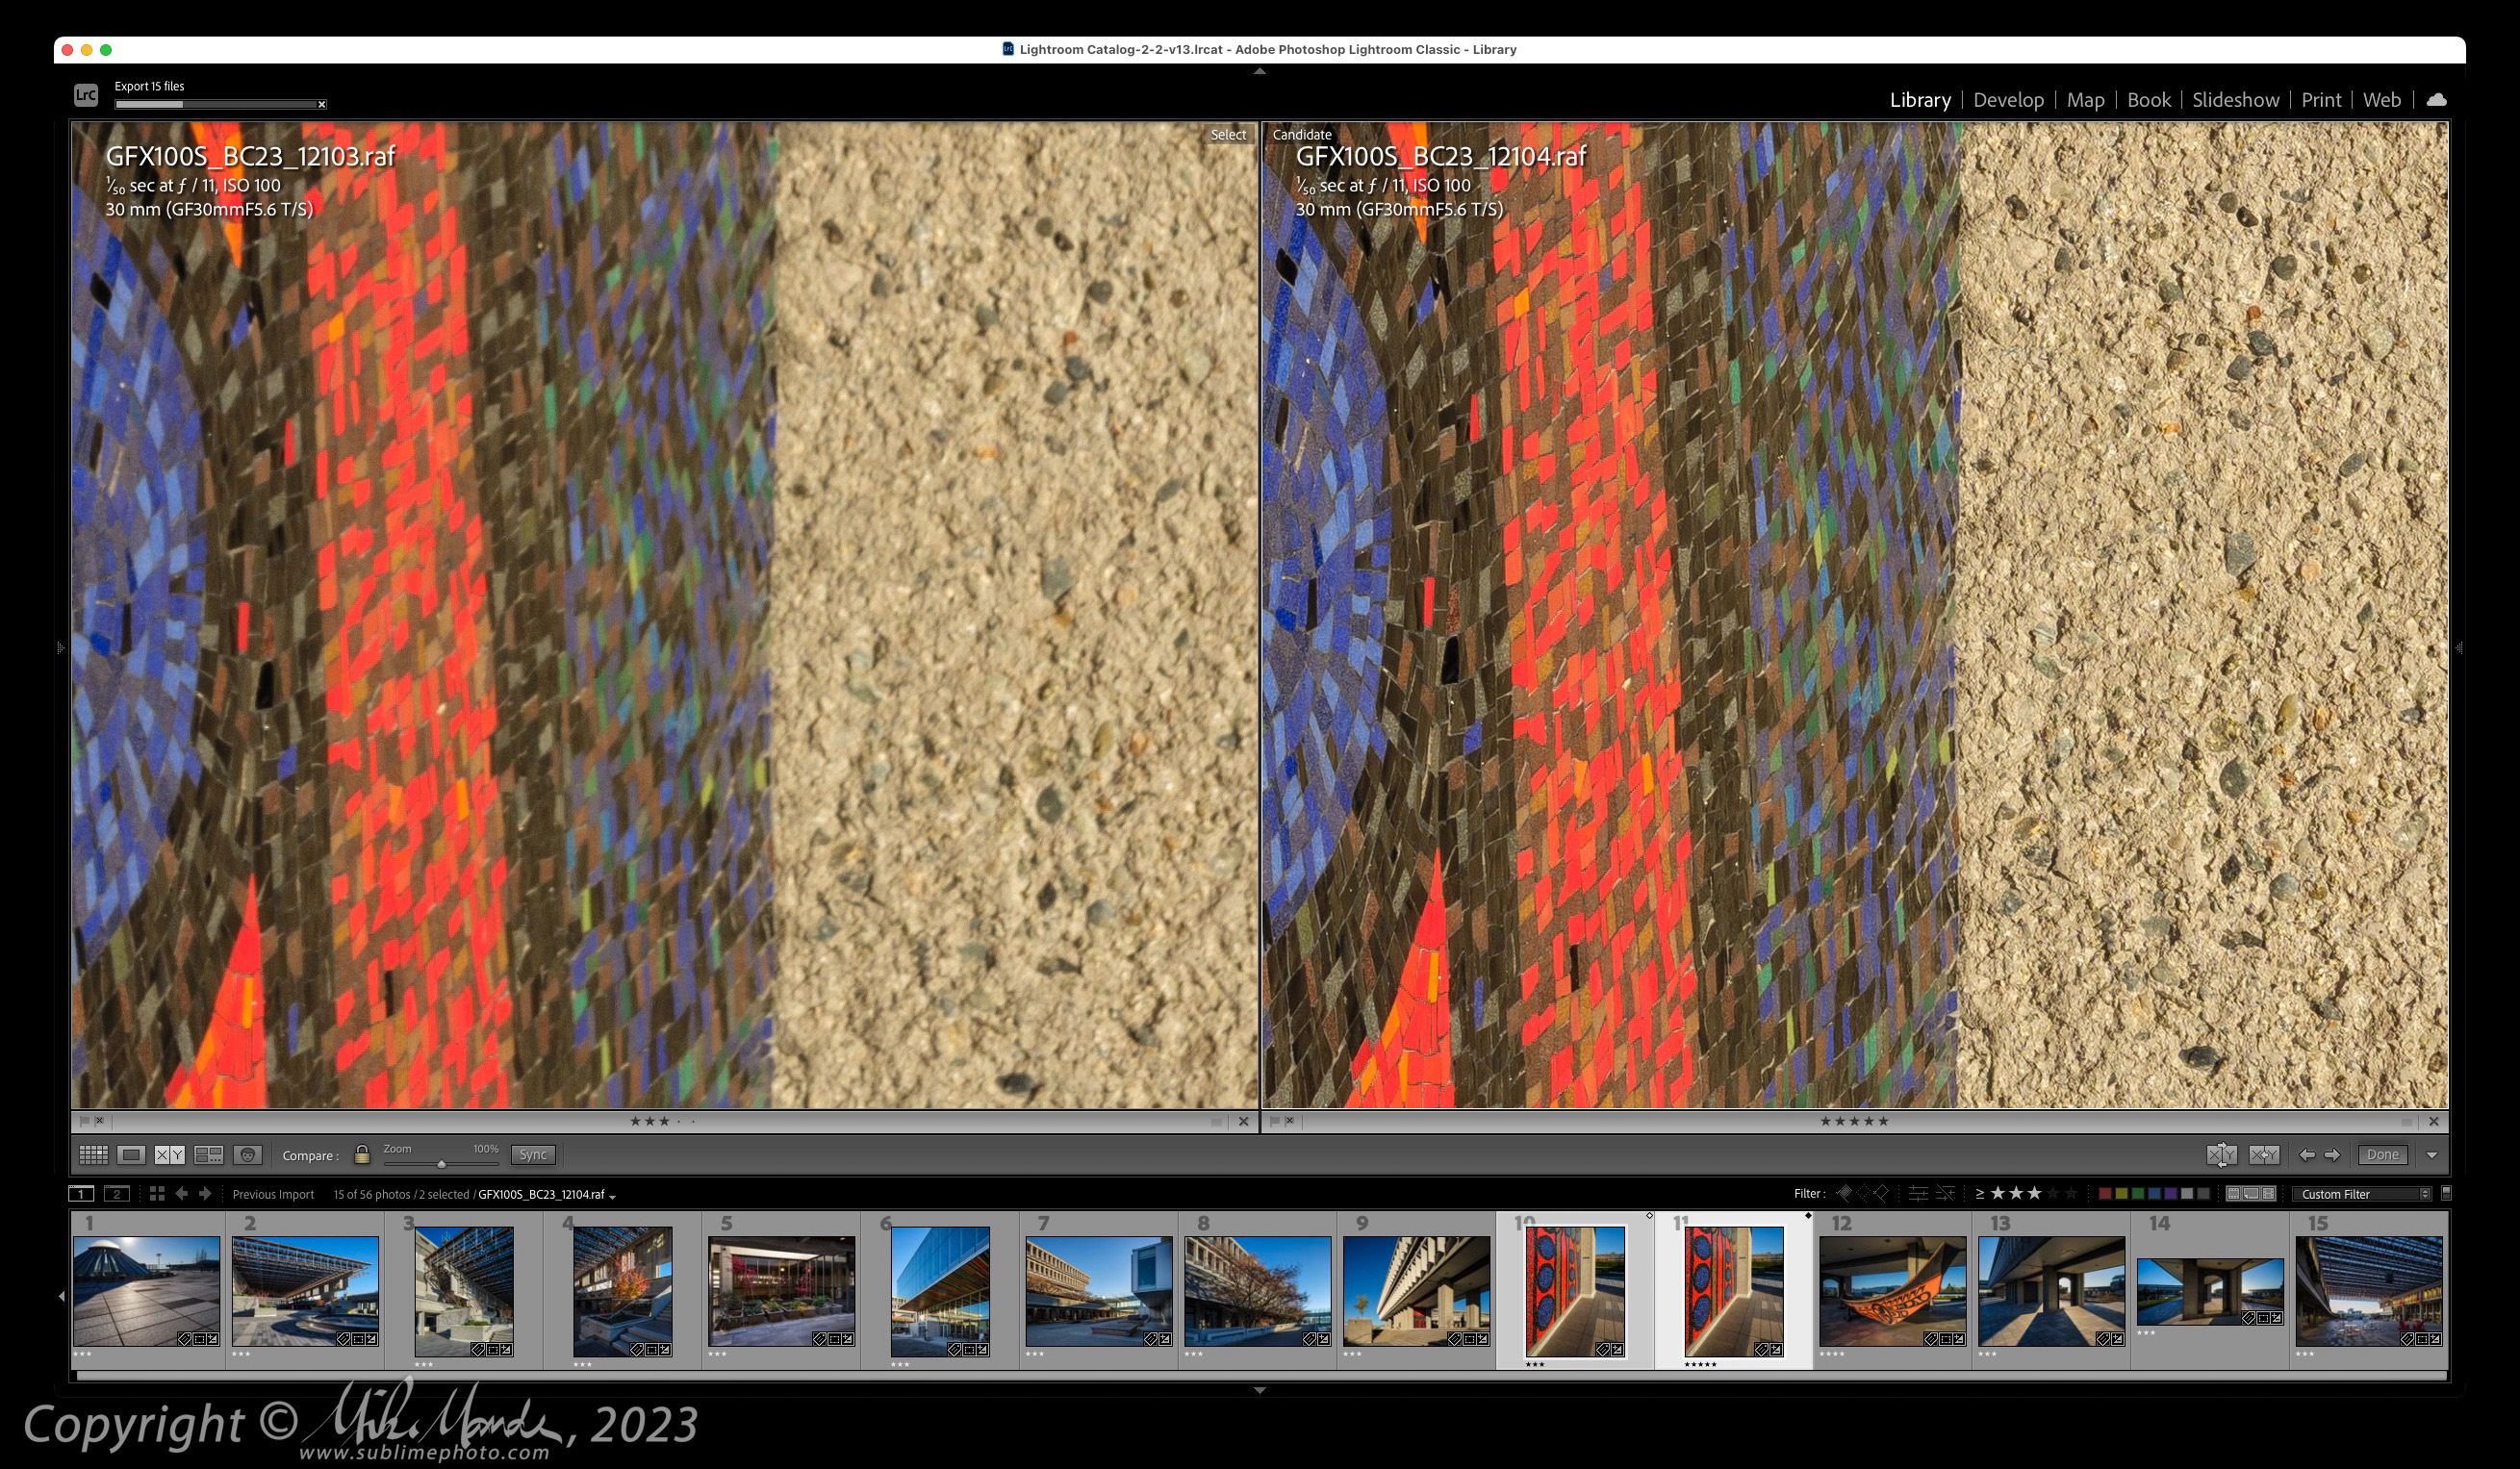Flag the Select photo as picked

point(85,1121)
